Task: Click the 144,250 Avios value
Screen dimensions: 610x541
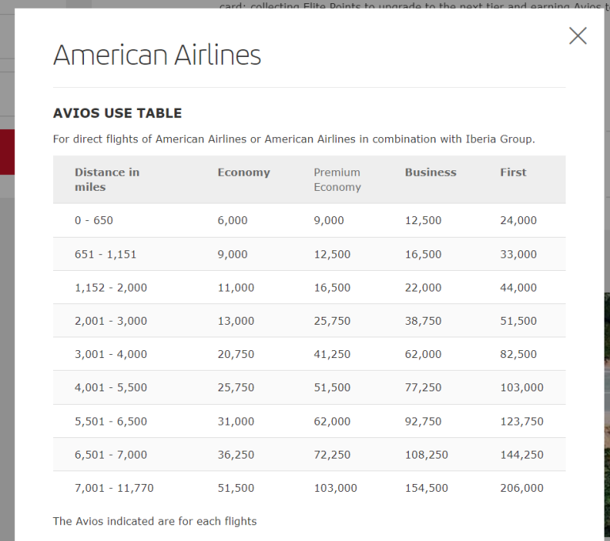Action: click(x=522, y=455)
